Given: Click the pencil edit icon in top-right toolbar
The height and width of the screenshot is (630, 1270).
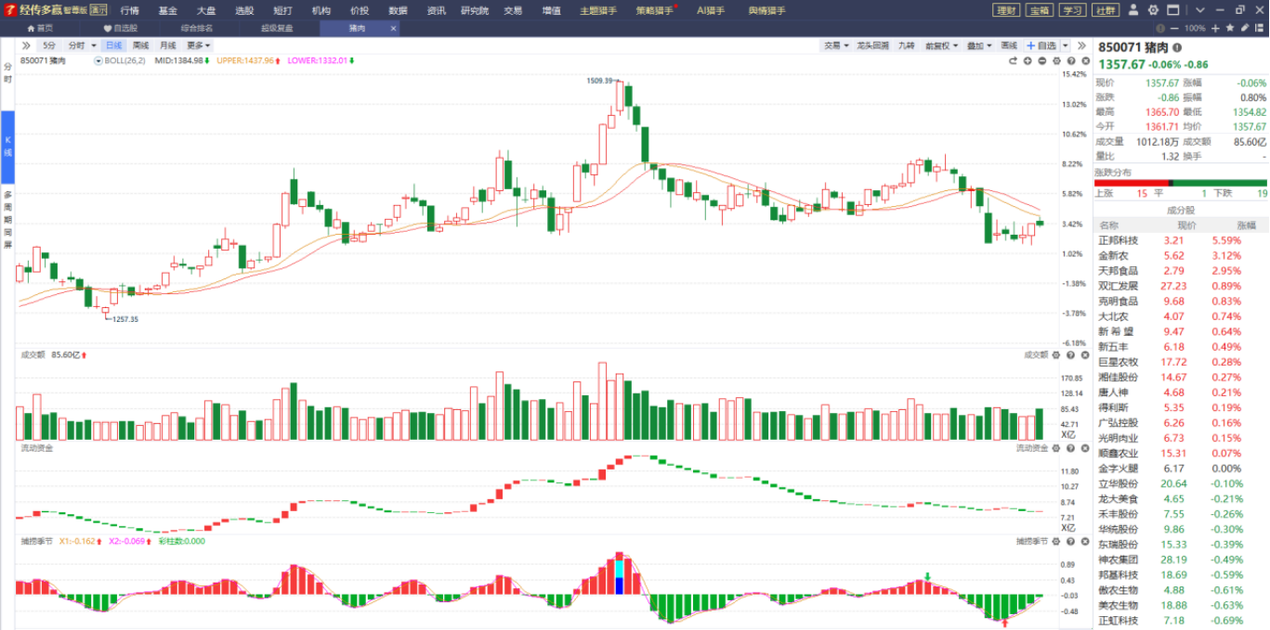Looking at the screenshot, I should click(1243, 28).
